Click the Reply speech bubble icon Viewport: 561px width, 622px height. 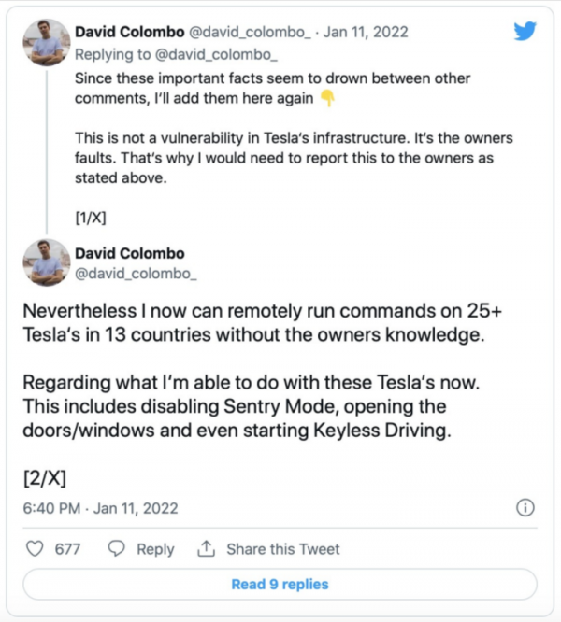(118, 549)
